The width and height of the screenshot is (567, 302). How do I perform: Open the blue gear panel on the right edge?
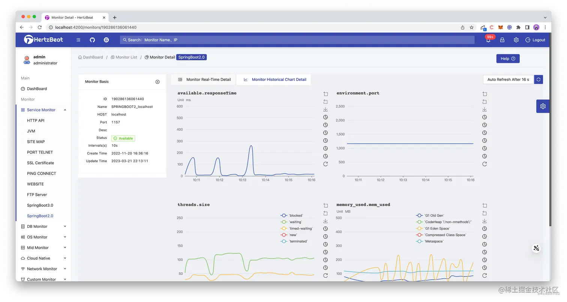[x=543, y=106]
